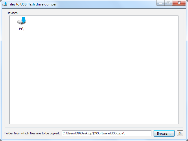Click the blue download arrow on the drive icon
Image resolution: width=188 pixels, height=141 pixels.
pos(24,20)
